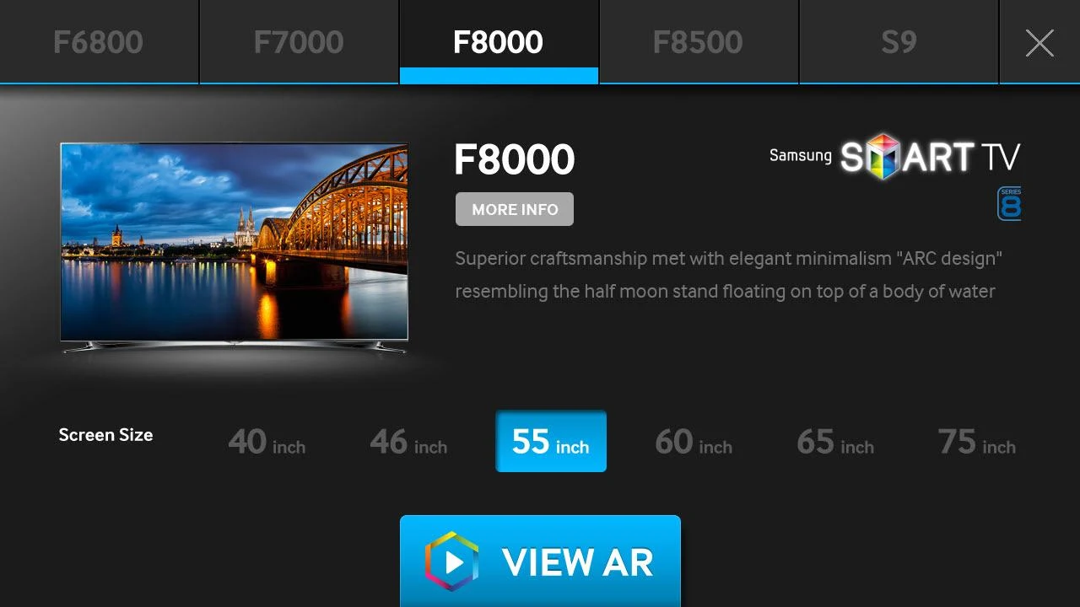Click the F8000 TV product image
This screenshot has width=1080, height=607.
[x=235, y=247]
